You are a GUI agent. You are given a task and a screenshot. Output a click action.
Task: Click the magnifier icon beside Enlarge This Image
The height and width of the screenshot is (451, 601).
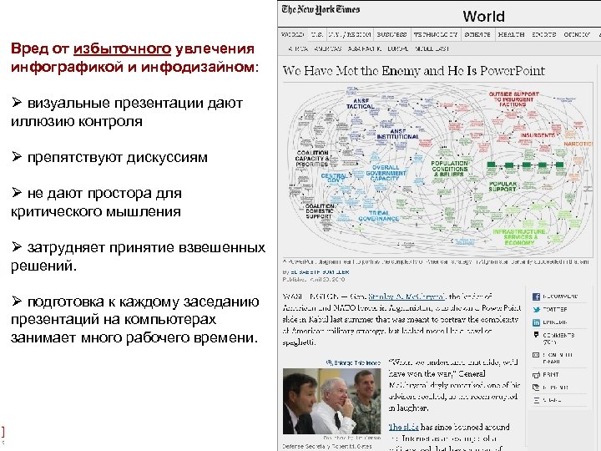pos(329,362)
